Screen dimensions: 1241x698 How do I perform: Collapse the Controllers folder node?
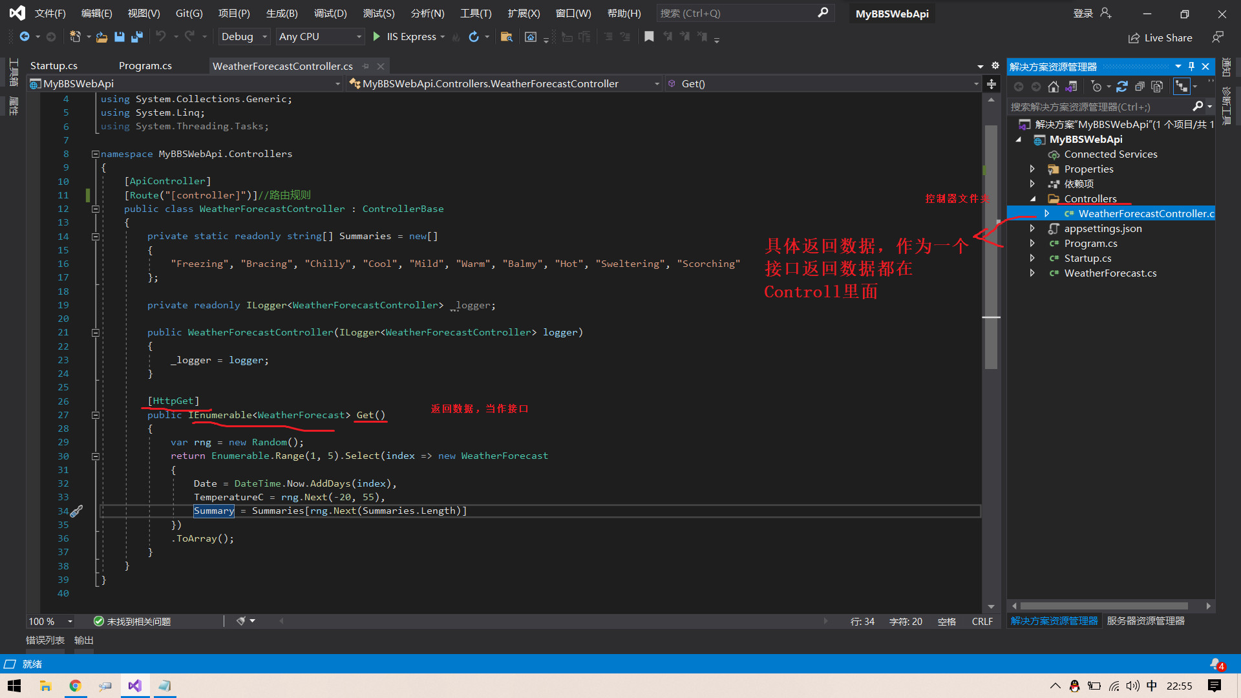[x=1032, y=199]
